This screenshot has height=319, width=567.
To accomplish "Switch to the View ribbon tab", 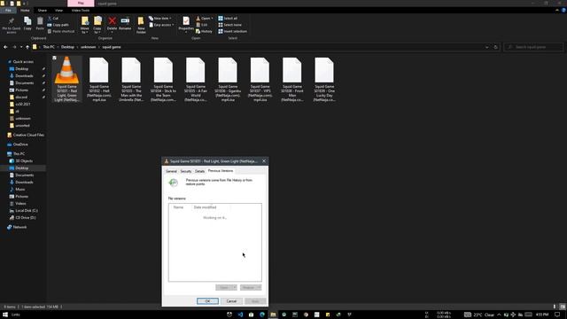I will coord(58,11).
